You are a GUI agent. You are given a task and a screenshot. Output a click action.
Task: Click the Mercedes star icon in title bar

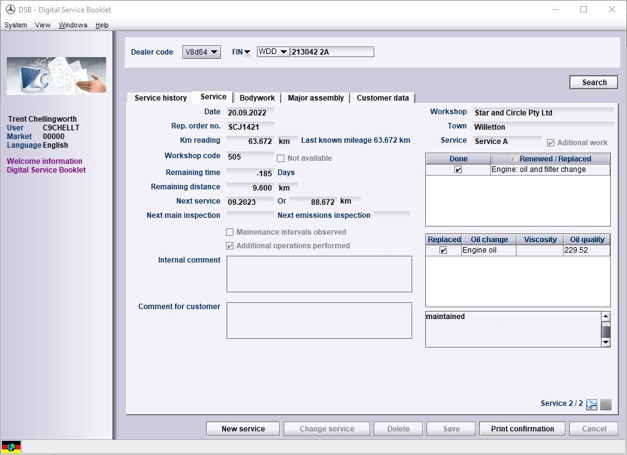click(11, 9)
